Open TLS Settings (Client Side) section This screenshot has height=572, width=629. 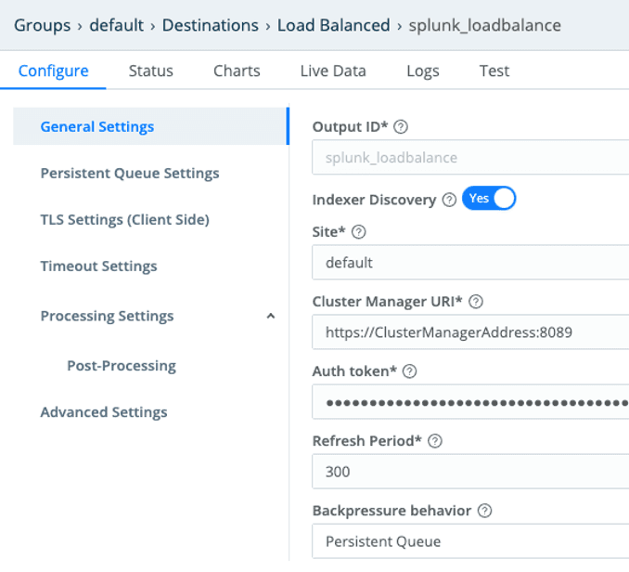[x=124, y=219]
